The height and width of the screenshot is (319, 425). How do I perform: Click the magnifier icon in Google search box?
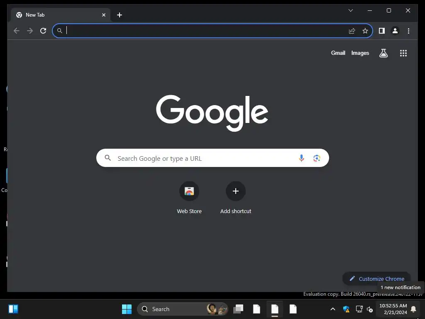(x=107, y=158)
